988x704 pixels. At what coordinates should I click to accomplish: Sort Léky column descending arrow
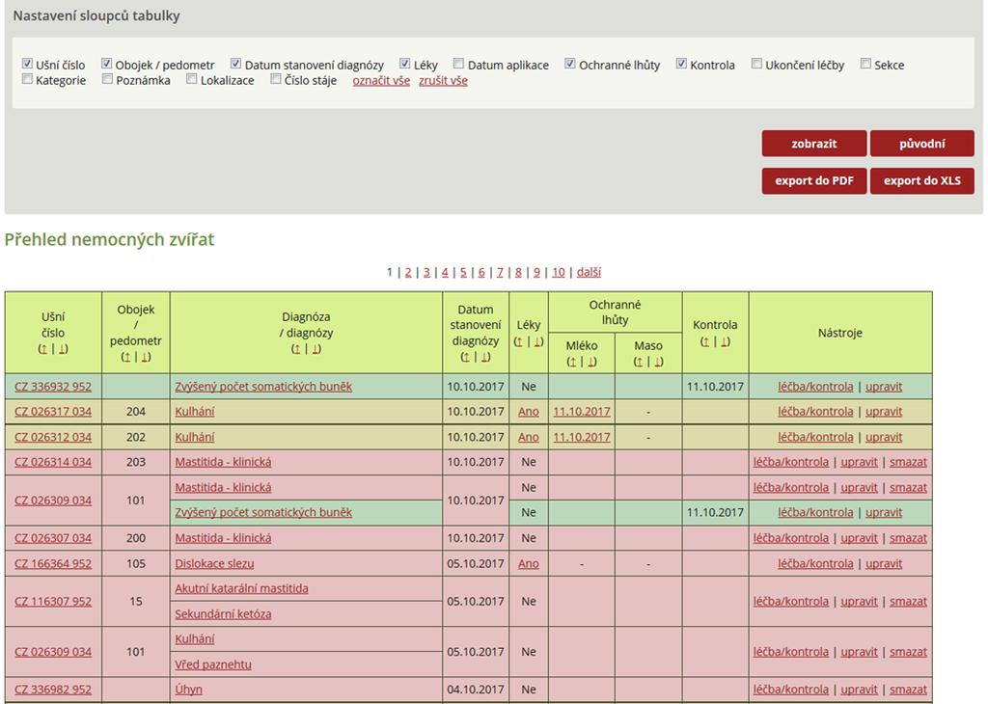tap(537, 342)
